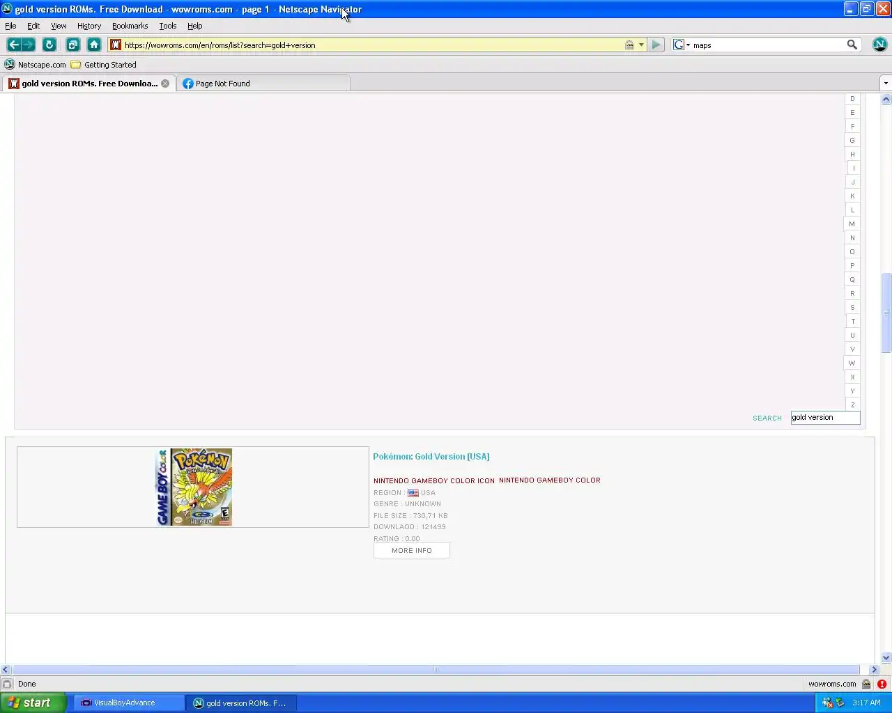This screenshot has width=892, height=713.
Task: Click the vertical scrollbar up arrow
Action: [x=886, y=100]
